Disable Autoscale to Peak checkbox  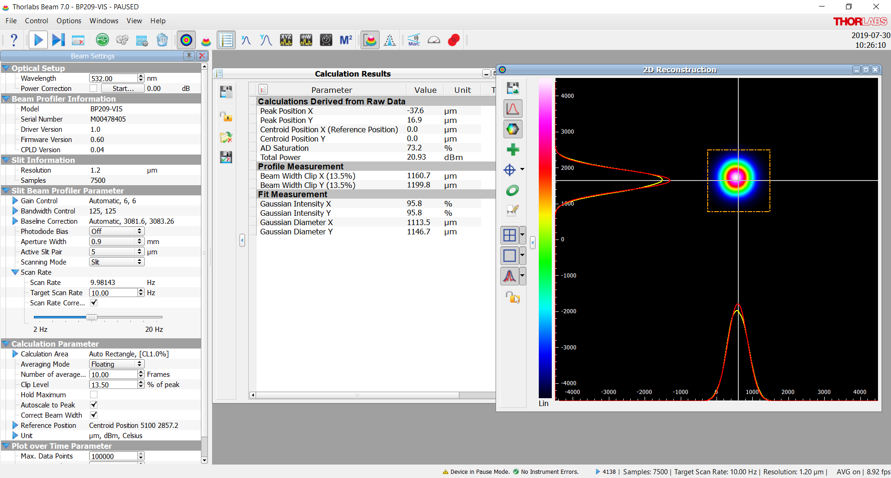(94, 405)
